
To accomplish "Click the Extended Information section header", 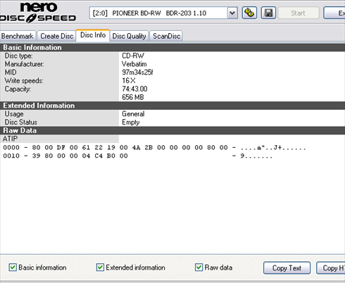I will [172, 106].
